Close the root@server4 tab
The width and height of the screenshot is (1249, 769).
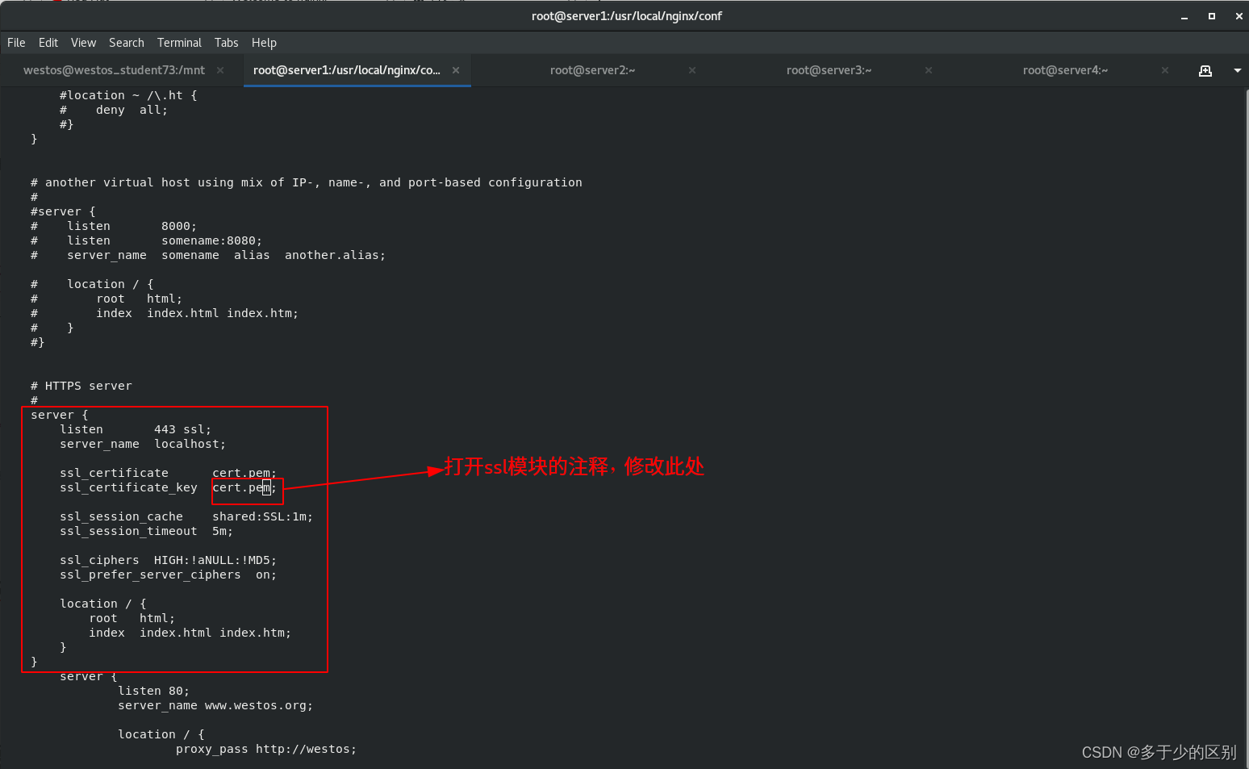1165,70
